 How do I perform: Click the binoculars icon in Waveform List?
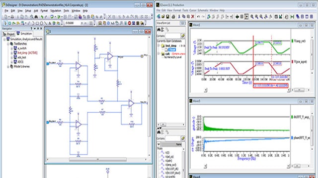[159, 30]
